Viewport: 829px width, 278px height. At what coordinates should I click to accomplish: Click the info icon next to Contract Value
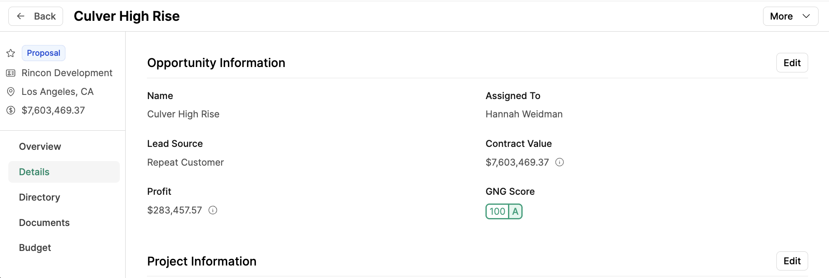[559, 162]
